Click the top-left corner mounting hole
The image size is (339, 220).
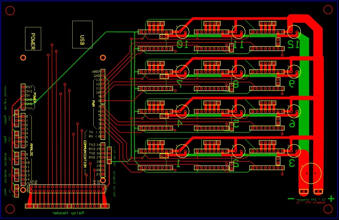coord(10,10)
